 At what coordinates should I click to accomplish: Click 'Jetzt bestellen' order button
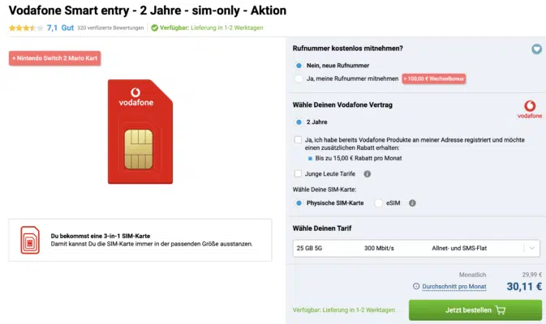(475, 309)
